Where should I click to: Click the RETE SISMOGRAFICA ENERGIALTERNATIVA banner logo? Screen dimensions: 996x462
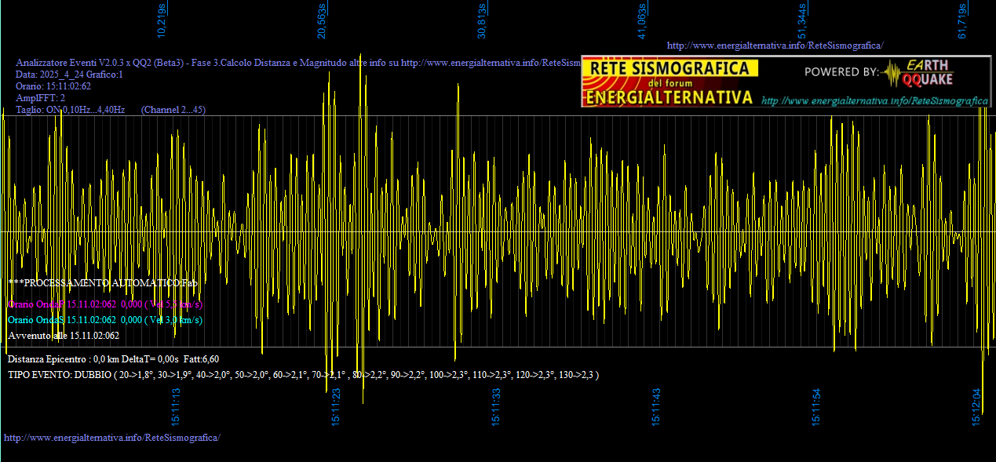click(x=670, y=82)
